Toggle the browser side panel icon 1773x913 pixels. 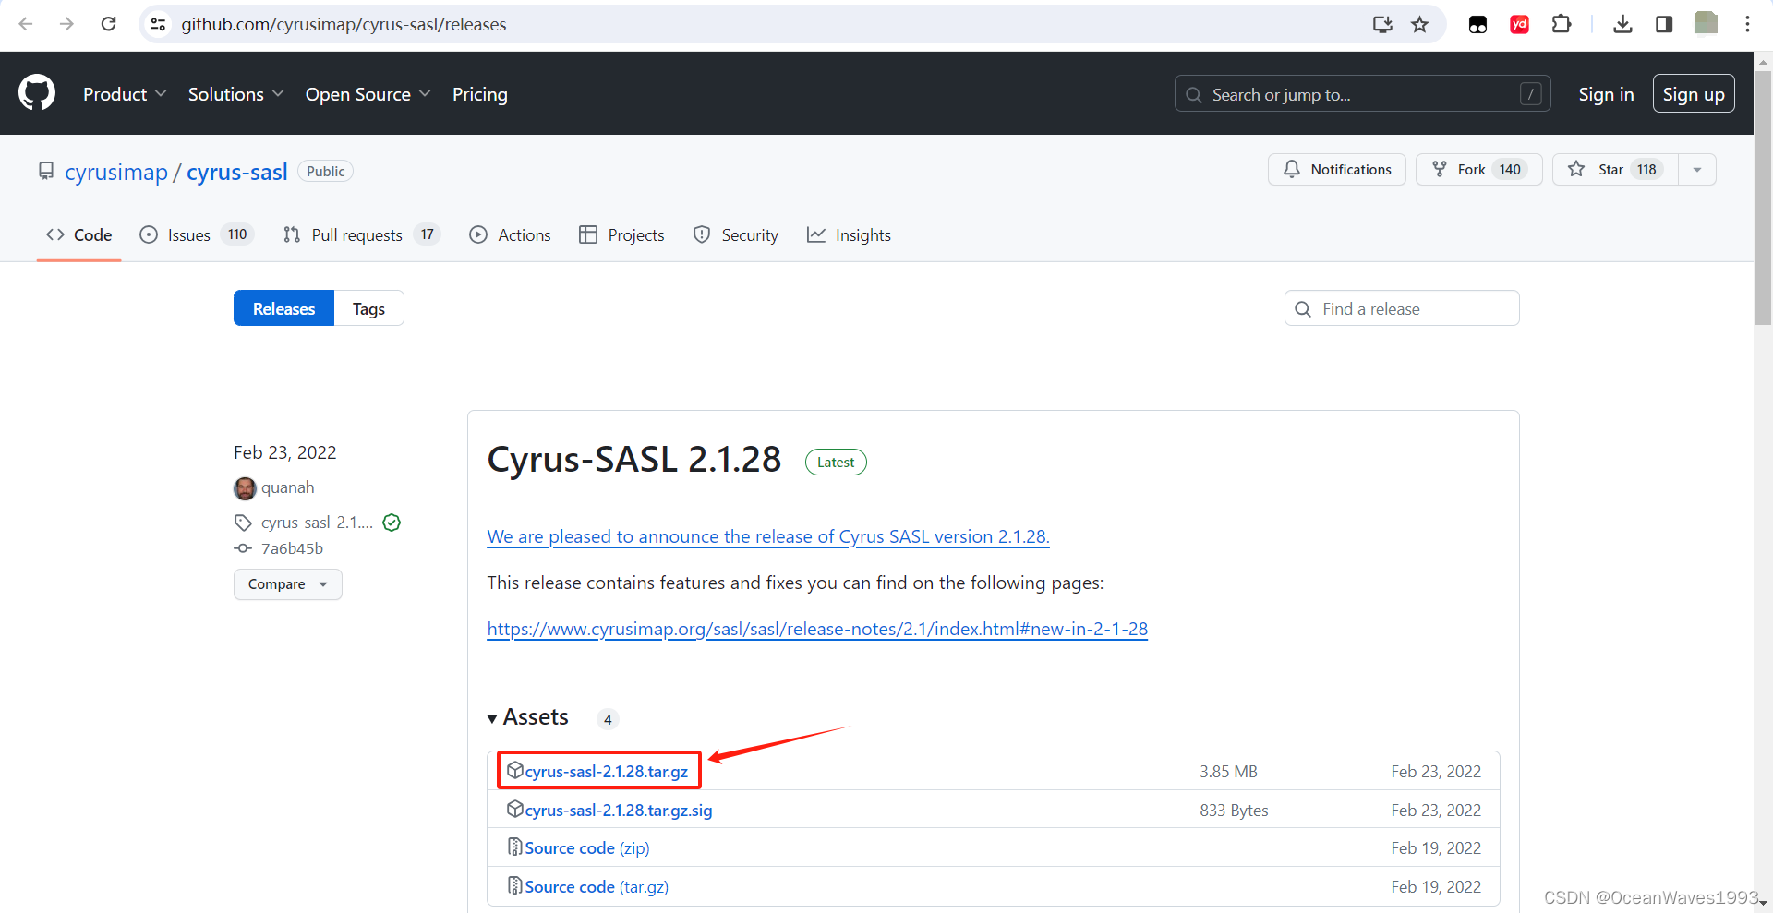coord(1664,24)
